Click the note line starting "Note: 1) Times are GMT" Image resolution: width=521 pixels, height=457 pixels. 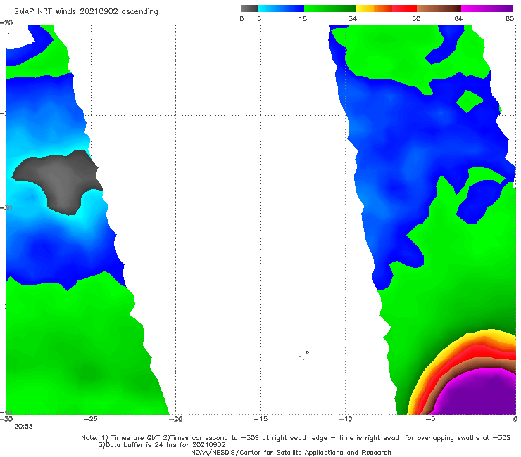pyautogui.click(x=296, y=438)
